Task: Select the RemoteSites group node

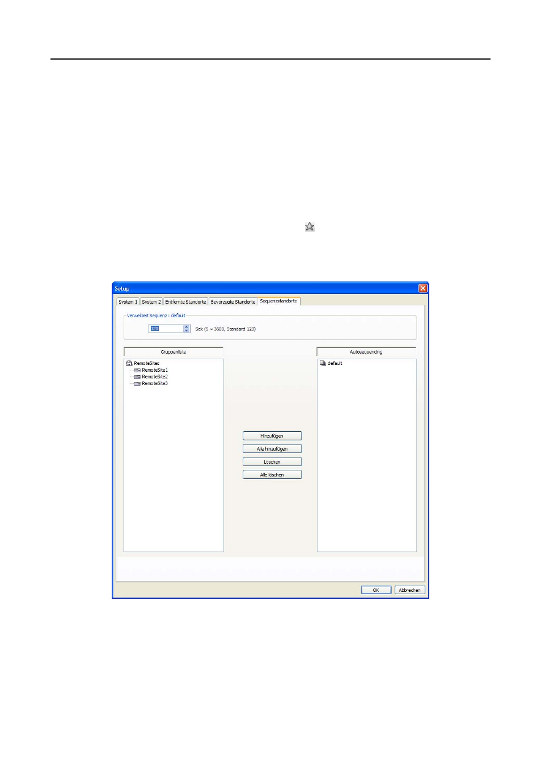Action: [146, 363]
